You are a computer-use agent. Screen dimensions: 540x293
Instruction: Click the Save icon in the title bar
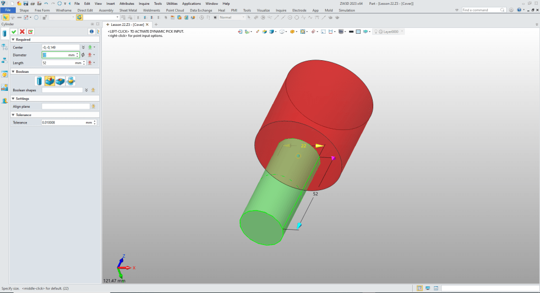click(25, 3)
